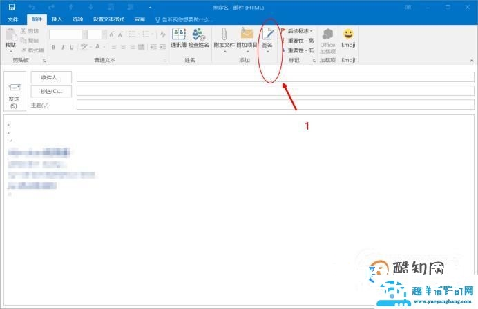The image size is (478, 309).
Task: Click the Shrink Font button
Action: (120, 34)
